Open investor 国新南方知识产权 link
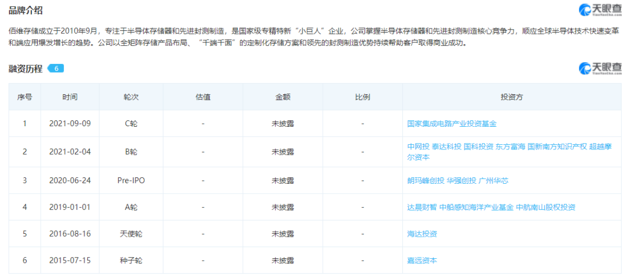The height and width of the screenshot is (278, 628). coord(556,146)
